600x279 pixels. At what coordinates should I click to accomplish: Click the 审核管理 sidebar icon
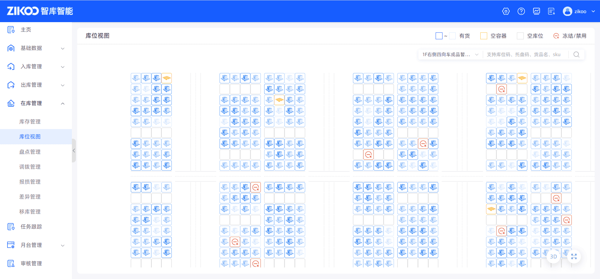tap(11, 263)
